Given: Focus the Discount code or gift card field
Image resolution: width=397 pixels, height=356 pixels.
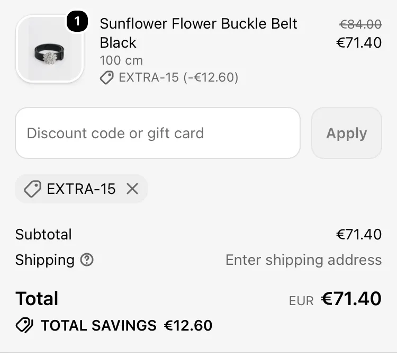Looking at the screenshot, I should pos(158,133).
